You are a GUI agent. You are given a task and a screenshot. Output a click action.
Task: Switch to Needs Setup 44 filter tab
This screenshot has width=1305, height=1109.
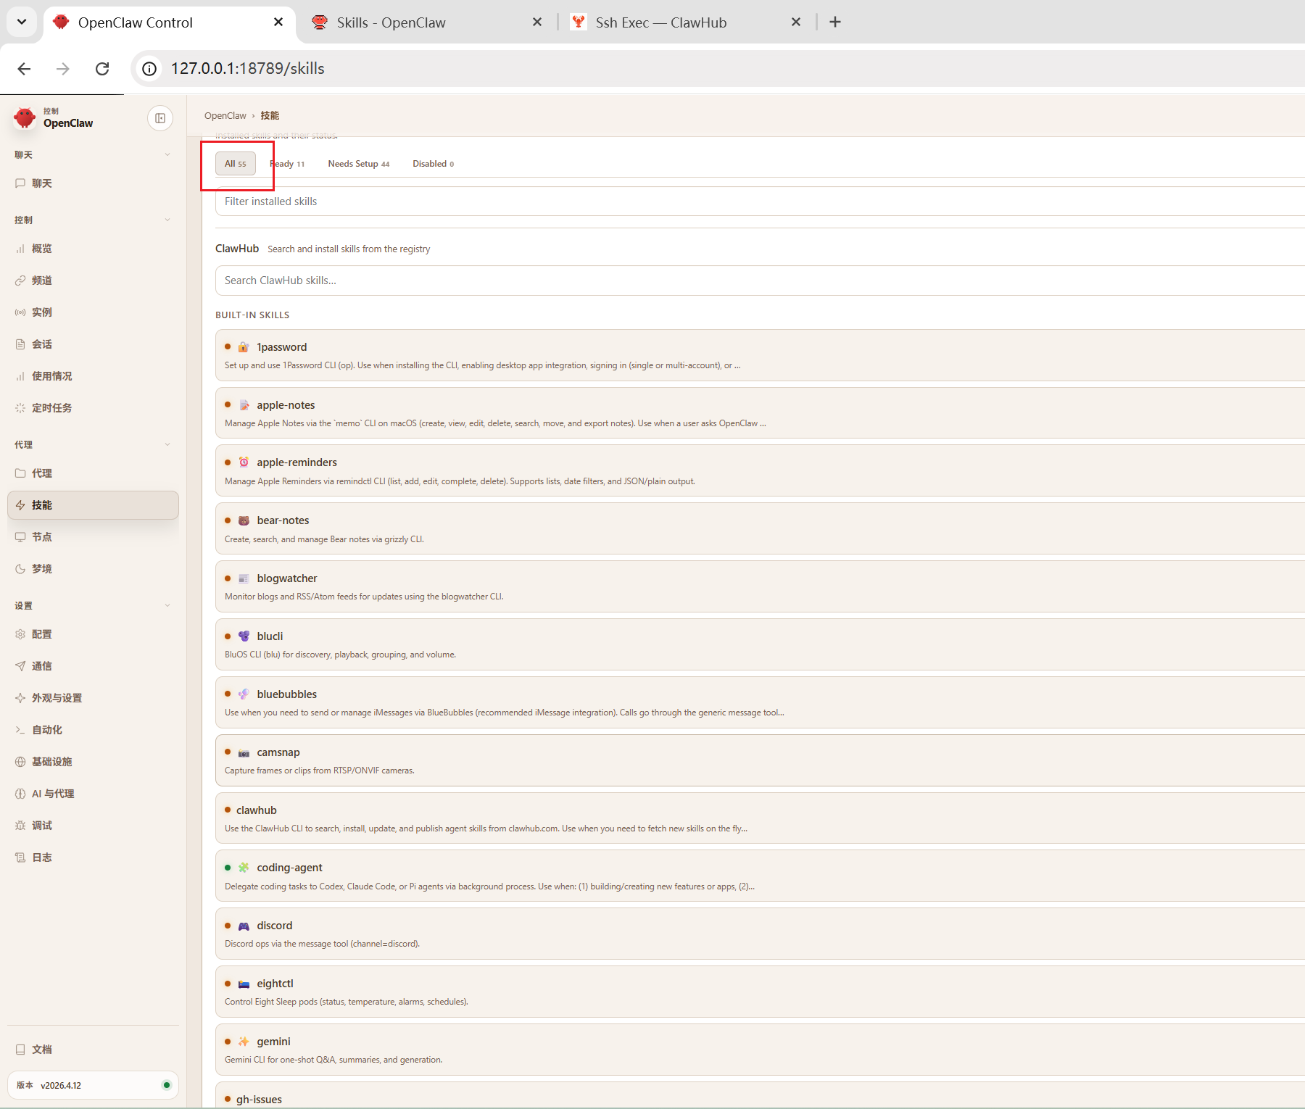pyautogui.click(x=359, y=164)
